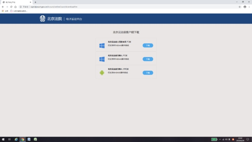The image size is (252, 142).
Task: Open the Chrome profile avatar
Action: pos(245,7)
